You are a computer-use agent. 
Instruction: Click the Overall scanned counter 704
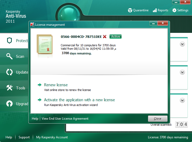pos(182,124)
